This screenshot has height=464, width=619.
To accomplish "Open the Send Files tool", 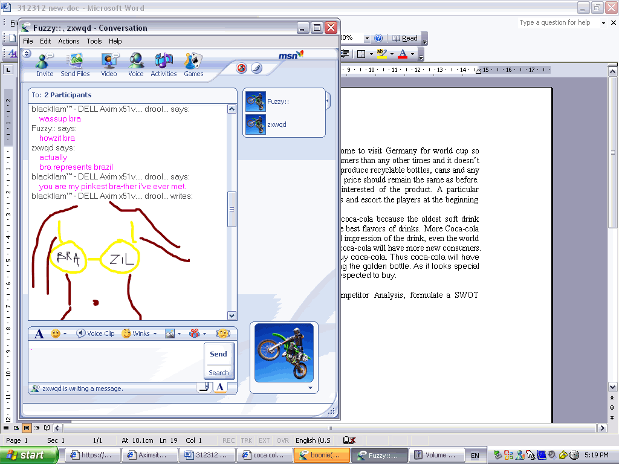I will (75, 65).
